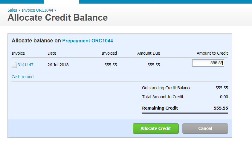
Task: Click the Allocate Credit Balance page title
Action: (x=57, y=18)
